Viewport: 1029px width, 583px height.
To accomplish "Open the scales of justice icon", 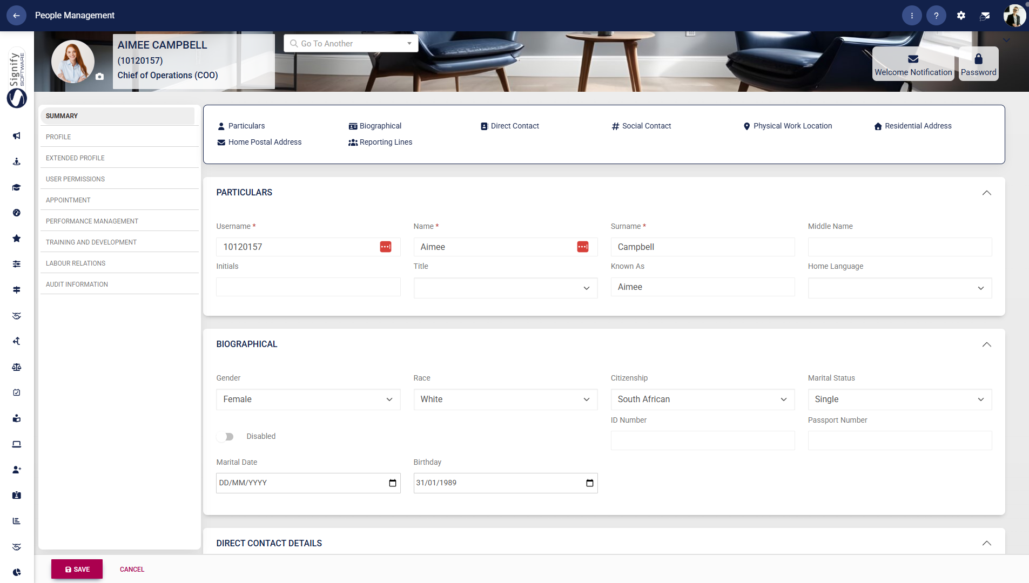I will pyautogui.click(x=17, y=367).
